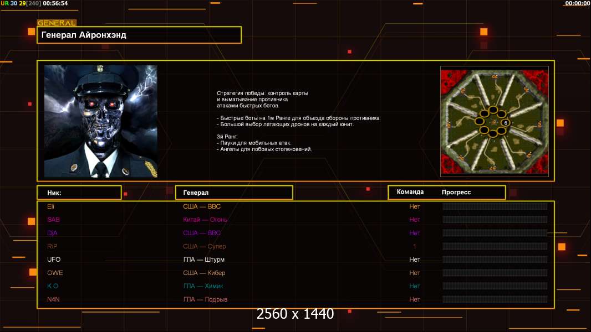Click the 'Ник:' column header

(79, 193)
